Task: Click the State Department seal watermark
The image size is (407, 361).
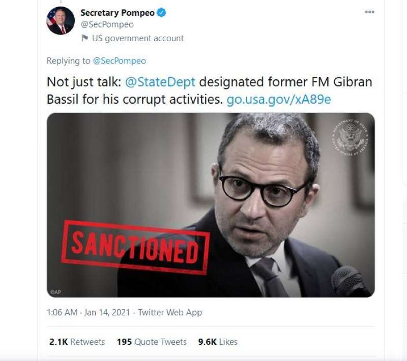Action: [349, 138]
